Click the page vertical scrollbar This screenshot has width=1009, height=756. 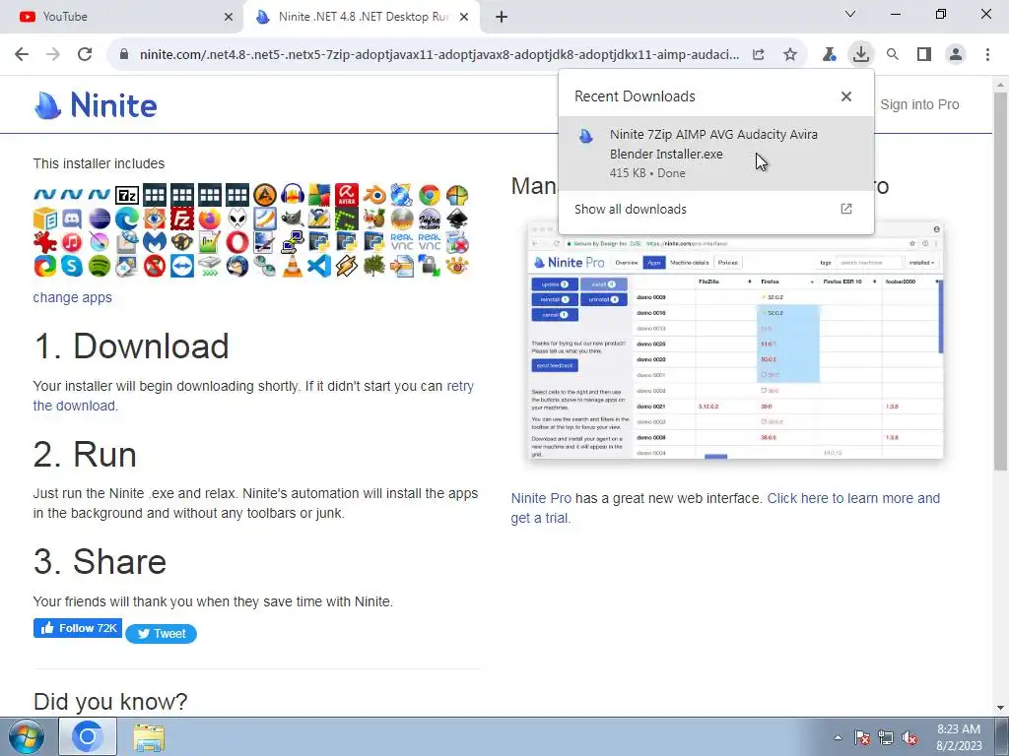1001,280
